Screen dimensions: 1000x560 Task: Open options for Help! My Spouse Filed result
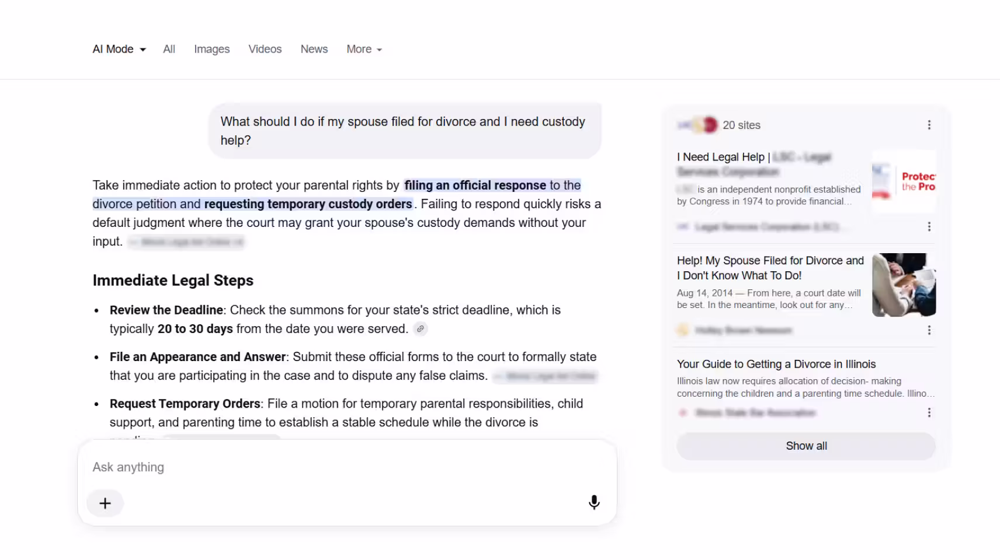pyautogui.click(x=929, y=330)
